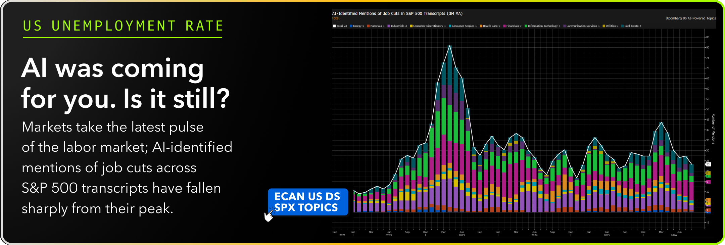This screenshot has width=725, height=245.
Task: Select the Industrials legend entry
Action: pos(397,26)
